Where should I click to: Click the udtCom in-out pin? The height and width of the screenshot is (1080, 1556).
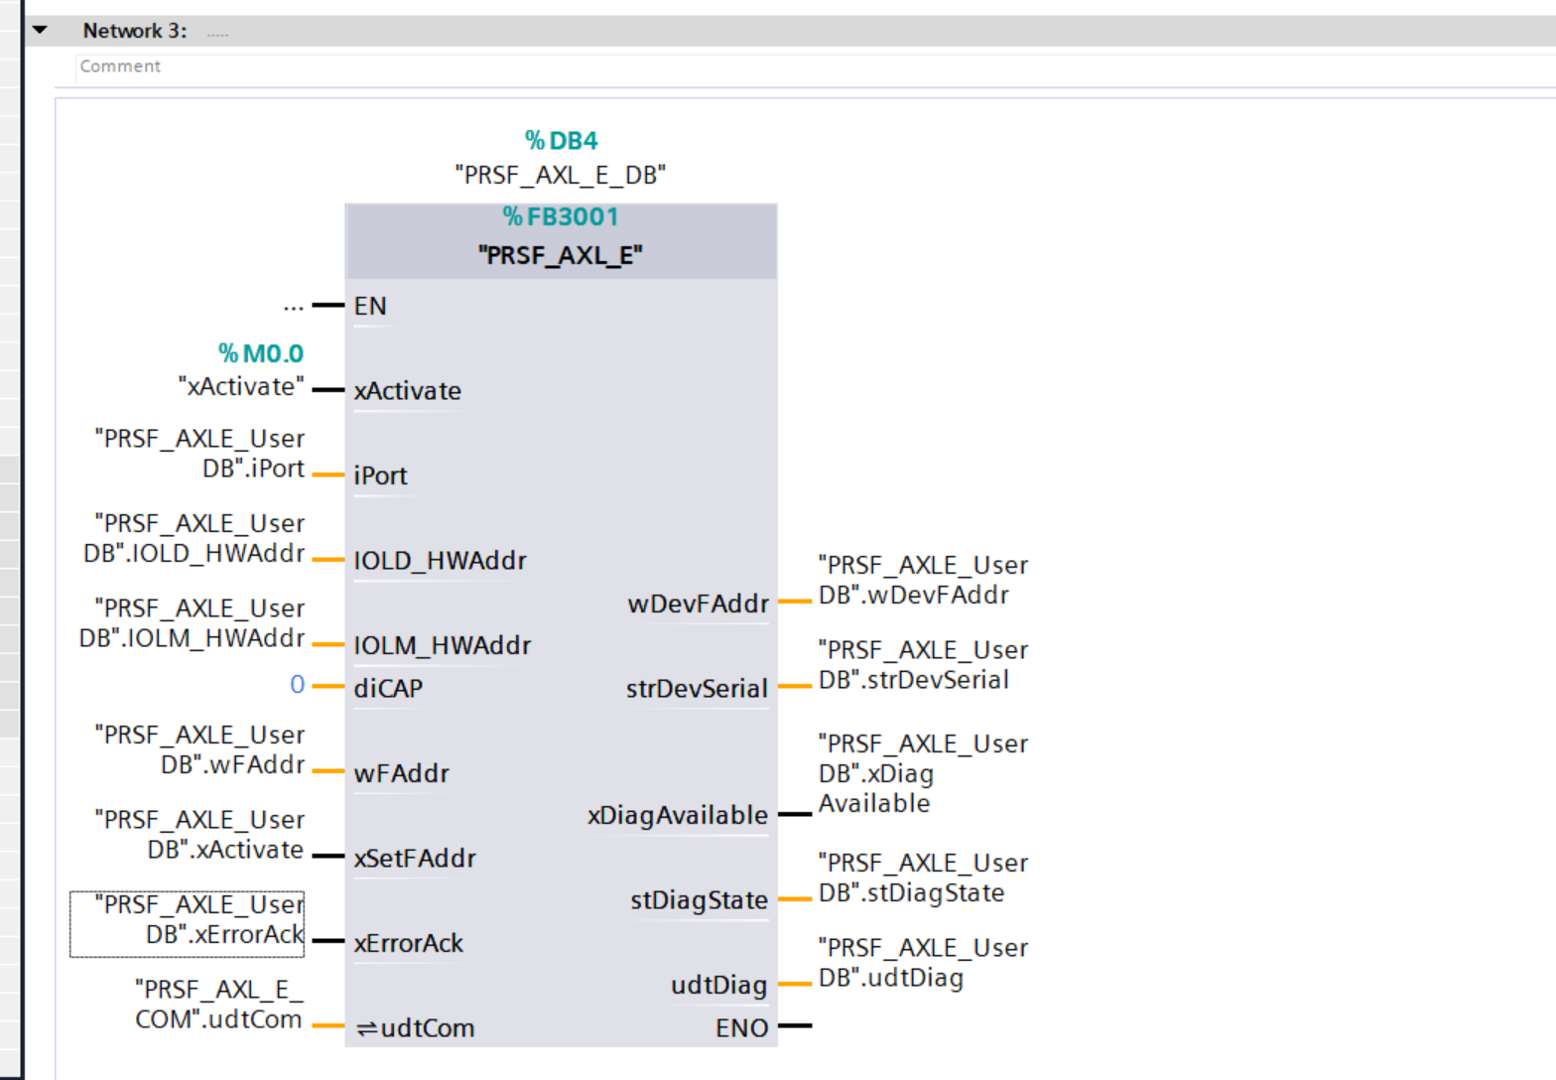416,1028
